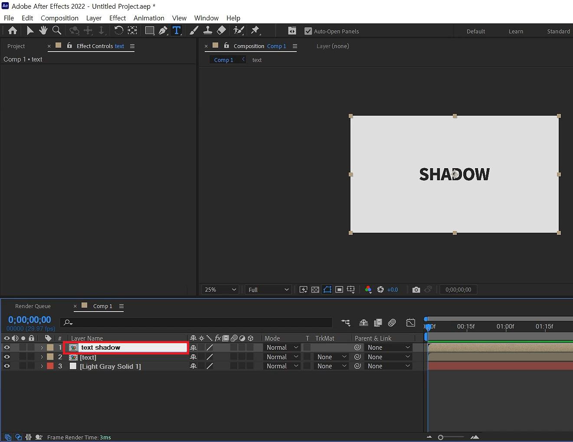Enable Frame Blending for timeline icon
The height and width of the screenshot is (442, 573).
coord(378,322)
